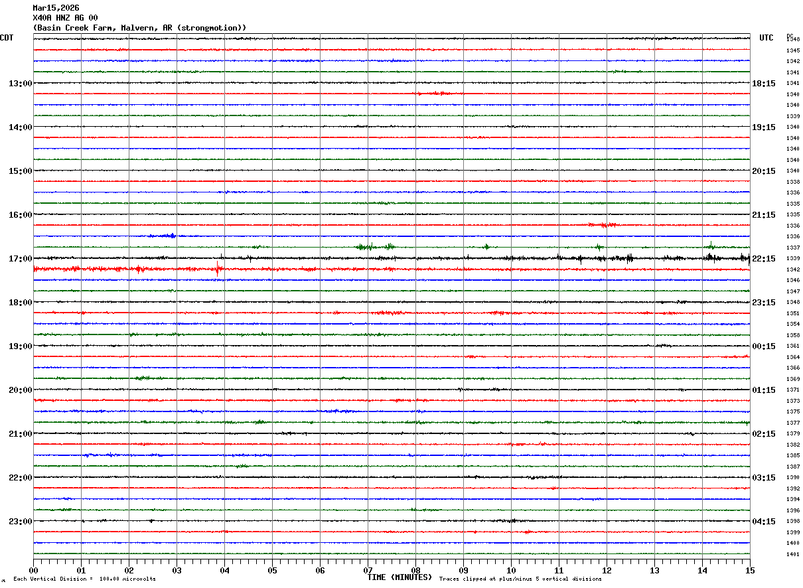Select the 16:00 CDT row label
803x588 pixels.
coord(20,215)
